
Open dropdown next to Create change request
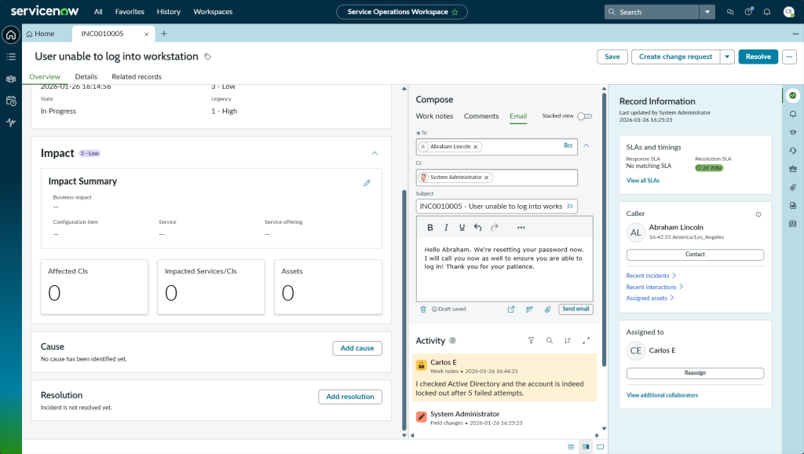click(x=727, y=57)
